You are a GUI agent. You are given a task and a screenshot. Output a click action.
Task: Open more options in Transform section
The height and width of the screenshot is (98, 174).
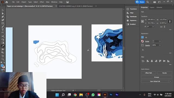coord(170,30)
